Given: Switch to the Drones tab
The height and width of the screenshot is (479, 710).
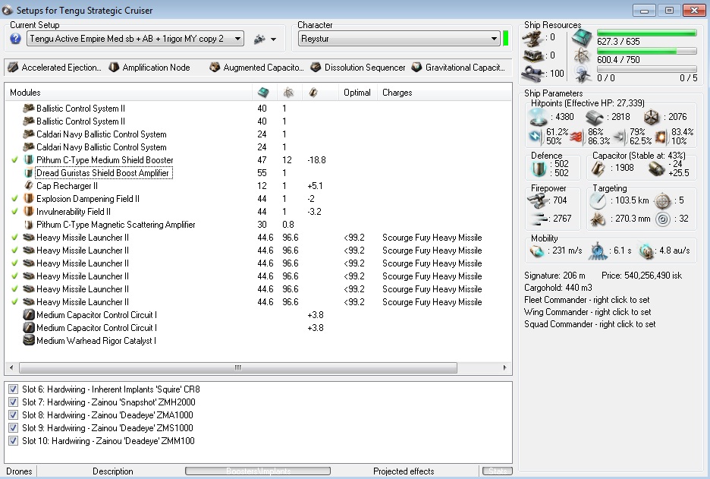Looking at the screenshot, I should click(19, 471).
